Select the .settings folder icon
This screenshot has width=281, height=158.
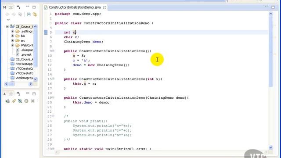click(x=18, y=31)
